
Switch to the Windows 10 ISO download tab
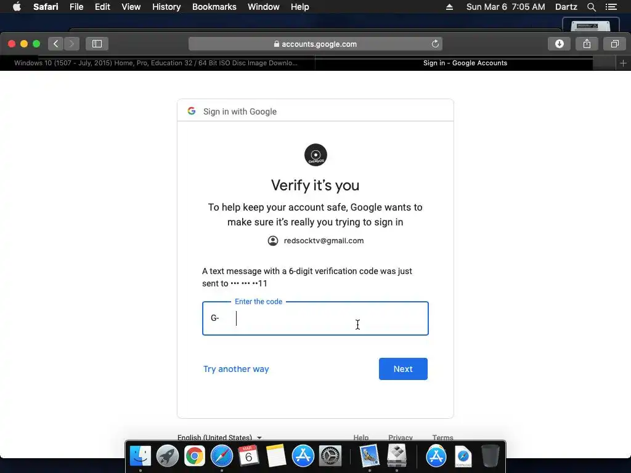157,63
